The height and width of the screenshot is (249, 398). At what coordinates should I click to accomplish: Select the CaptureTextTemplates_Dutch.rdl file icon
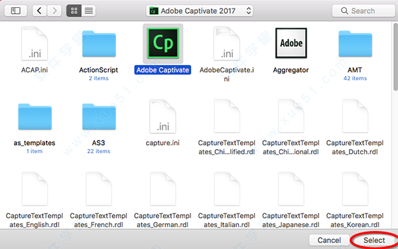pos(355,117)
